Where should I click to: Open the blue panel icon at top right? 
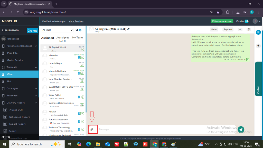pos(258,32)
